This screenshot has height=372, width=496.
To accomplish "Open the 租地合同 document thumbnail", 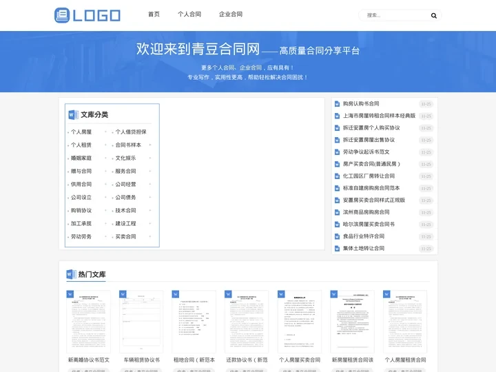I will click(194, 322).
